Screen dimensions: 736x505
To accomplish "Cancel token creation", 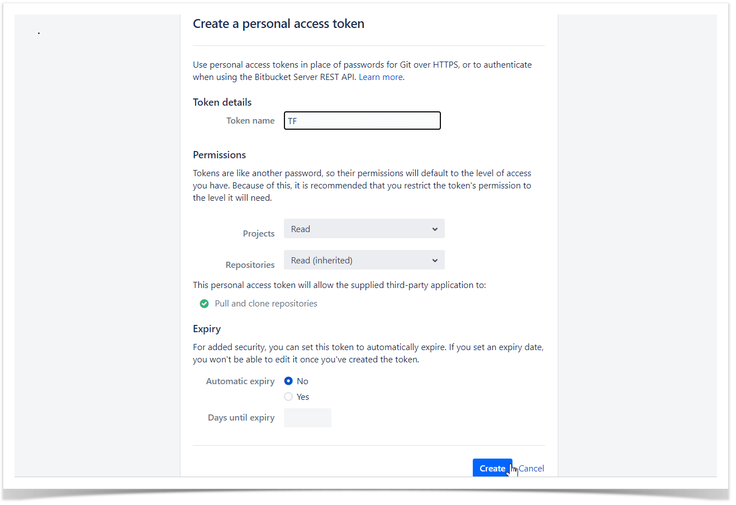I will coord(531,469).
